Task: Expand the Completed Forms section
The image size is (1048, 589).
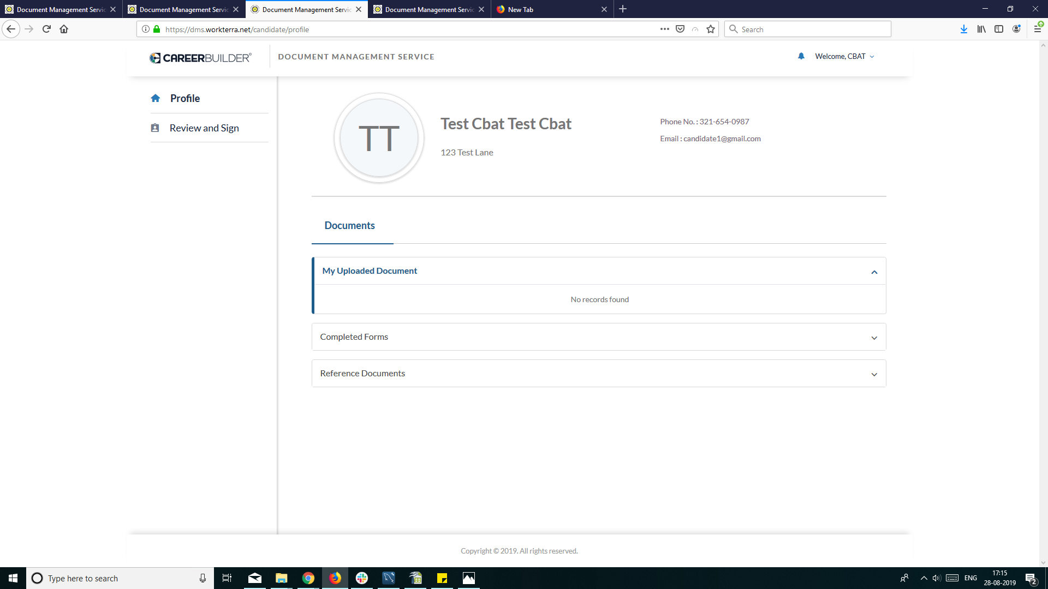Action: (x=874, y=338)
